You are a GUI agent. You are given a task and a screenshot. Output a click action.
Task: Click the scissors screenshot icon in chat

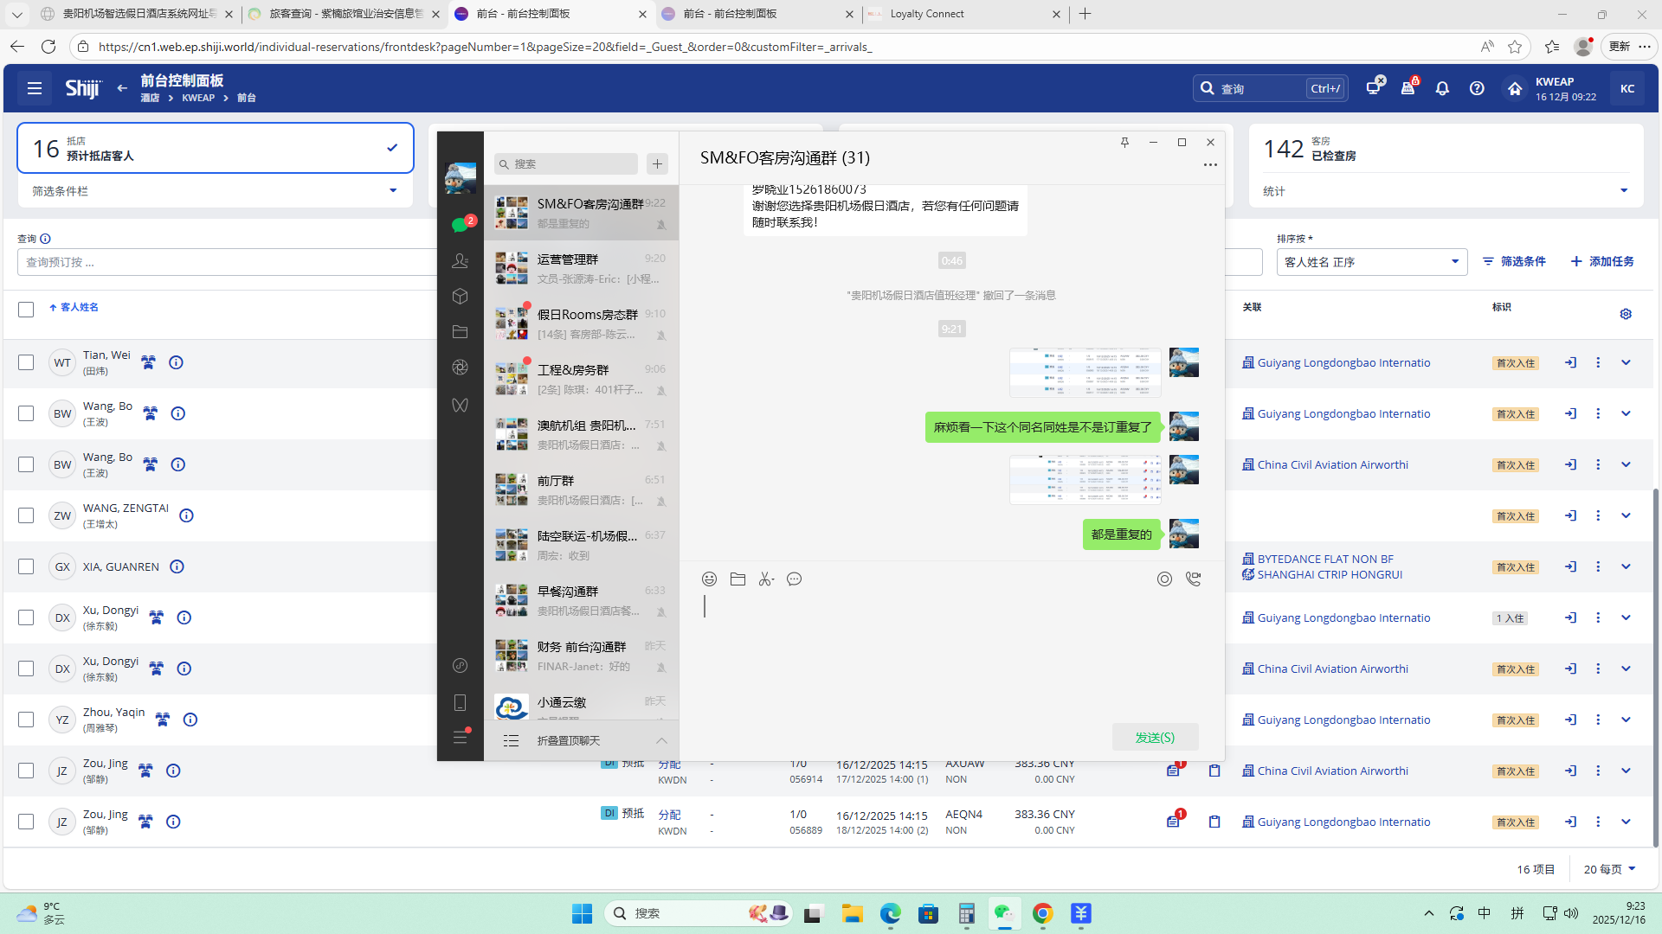pyautogui.click(x=765, y=579)
